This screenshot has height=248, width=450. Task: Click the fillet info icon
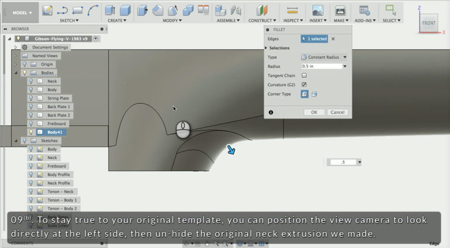(x=271, y=112)
